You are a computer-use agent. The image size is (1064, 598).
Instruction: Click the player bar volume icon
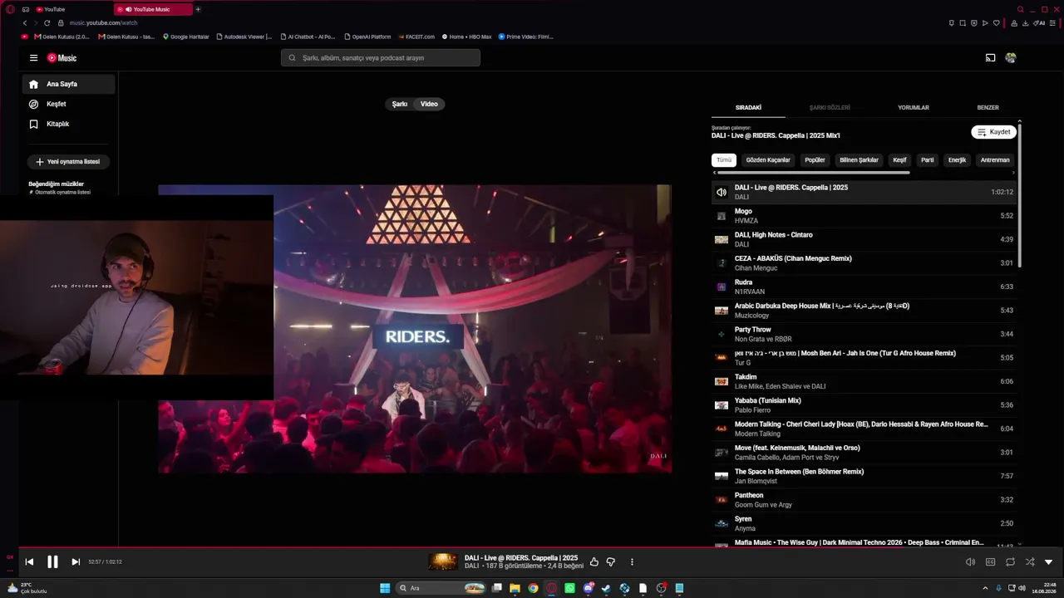point(970,562)
